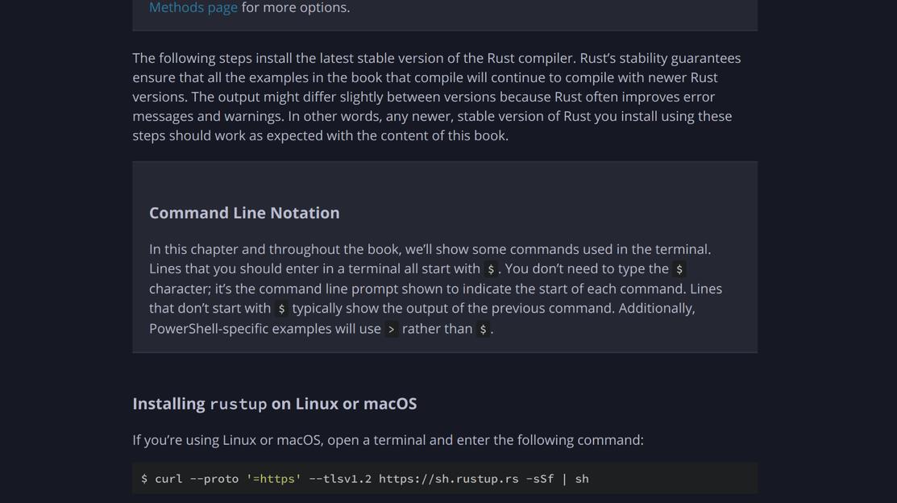Viewport: 897px width, 503px height.
Task: Click the "for more options." text
Action: tap(296, 8)
